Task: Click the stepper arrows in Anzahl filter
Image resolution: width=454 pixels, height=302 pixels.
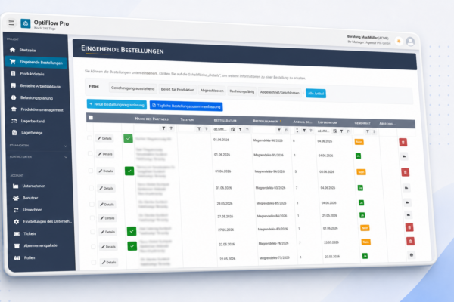Action: tap(297, 131)
